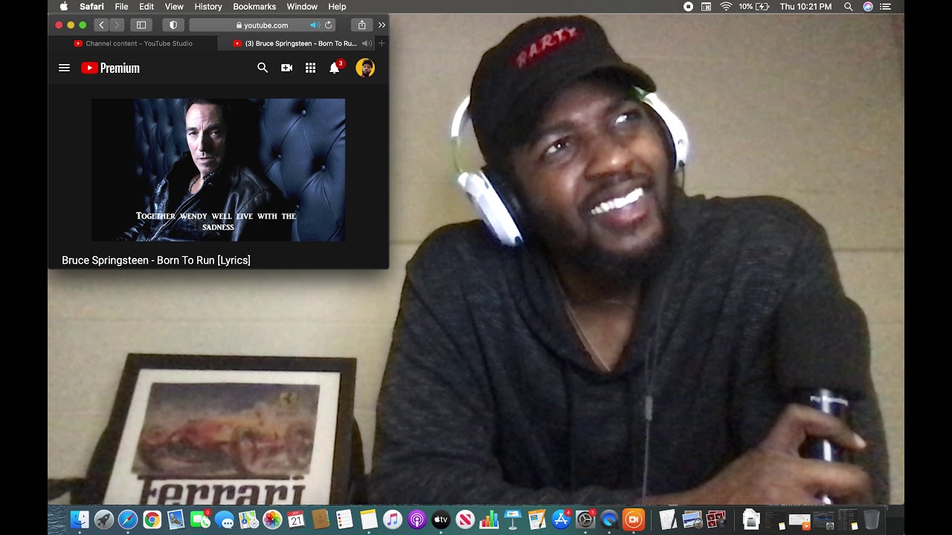Open Wi-Fi menu bar icon
This screenshot has height=535, width=952.
pos(726,7)
